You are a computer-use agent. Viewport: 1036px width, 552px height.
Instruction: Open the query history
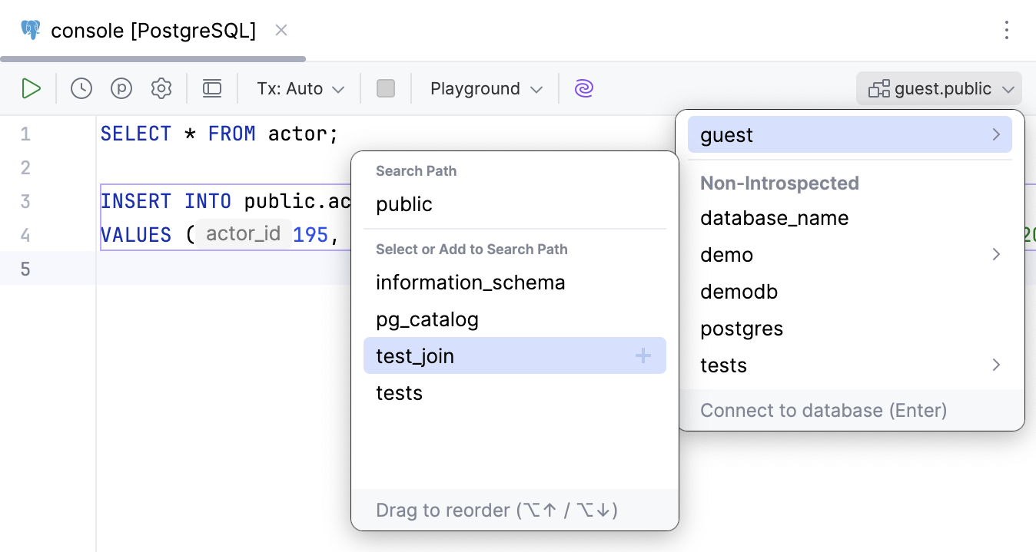click(x=81, y=88)
